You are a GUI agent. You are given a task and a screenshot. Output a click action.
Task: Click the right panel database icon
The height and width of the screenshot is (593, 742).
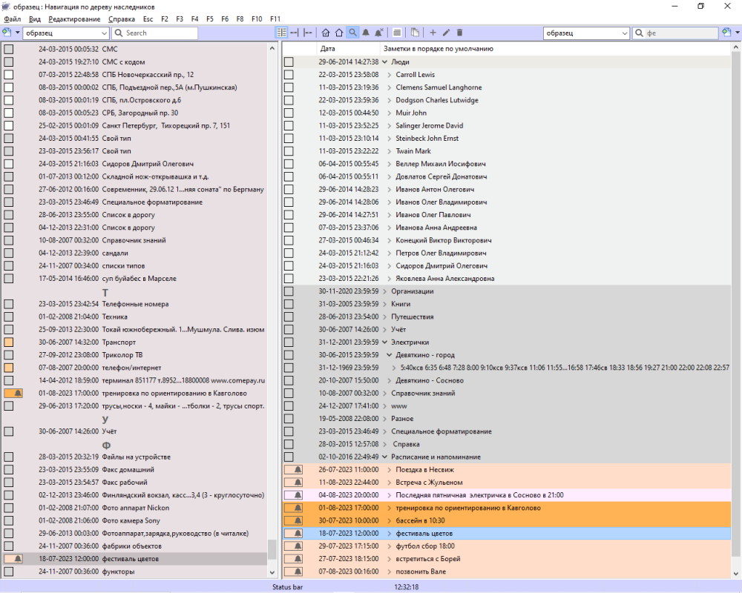727,33
